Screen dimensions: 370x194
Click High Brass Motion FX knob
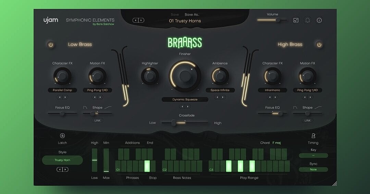point(307,76)
